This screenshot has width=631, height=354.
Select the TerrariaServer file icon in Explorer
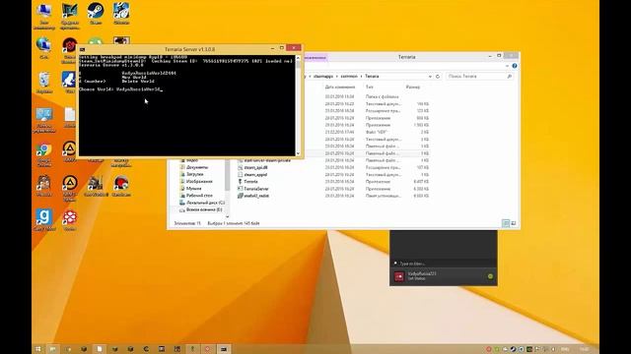240,189
